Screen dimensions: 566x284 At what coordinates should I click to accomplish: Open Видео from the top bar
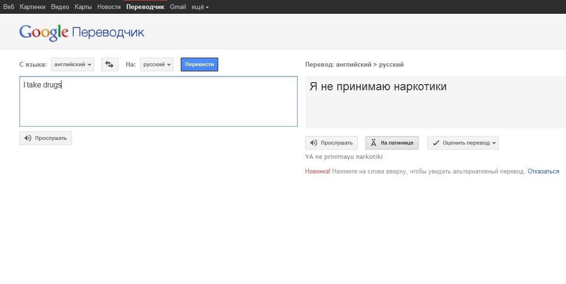click(x=60, y=7)
